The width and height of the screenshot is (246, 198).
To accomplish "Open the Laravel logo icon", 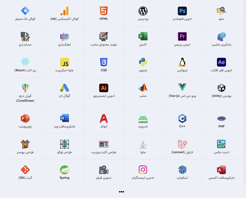I will 182,144.
